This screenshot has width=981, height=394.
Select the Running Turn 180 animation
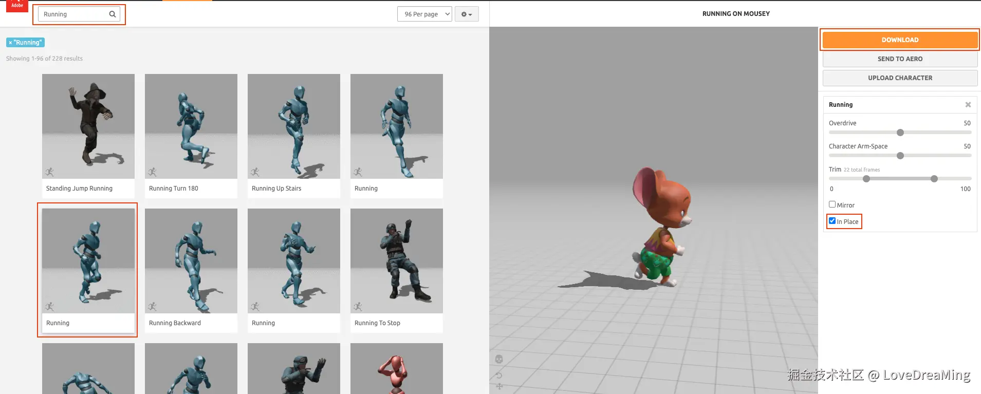(191, 136)
